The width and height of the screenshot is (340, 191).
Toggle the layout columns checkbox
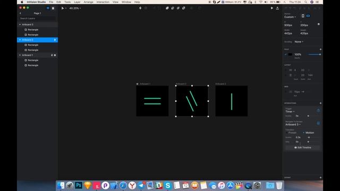tap(286, 70)
